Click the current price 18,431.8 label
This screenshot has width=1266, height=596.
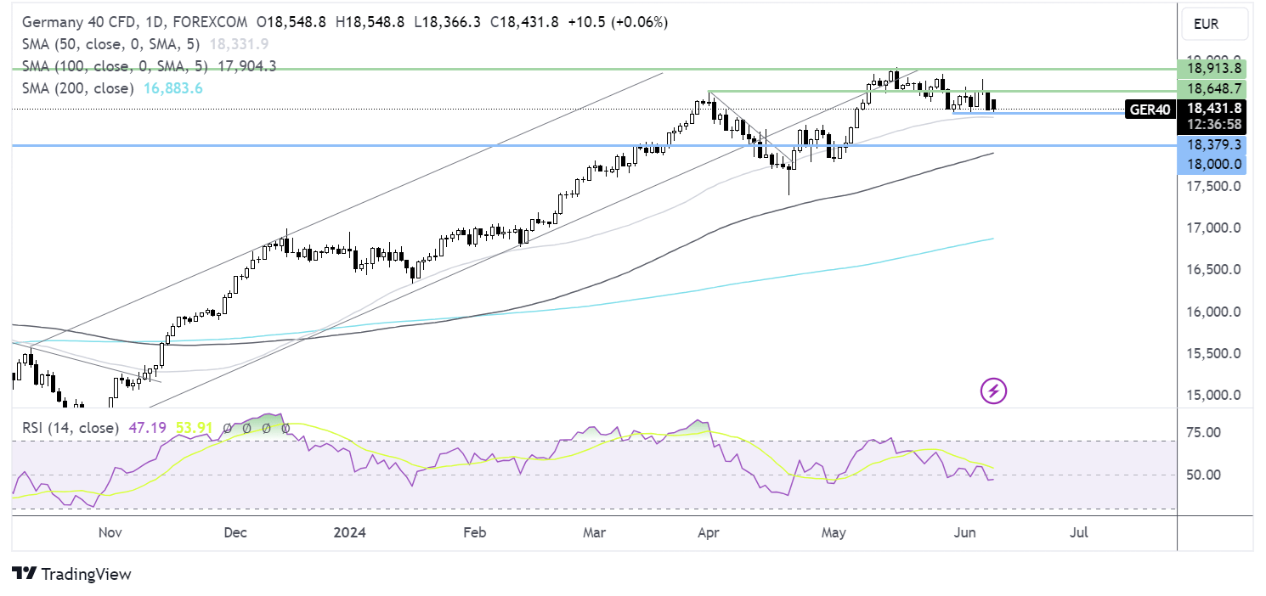tap(1213, 109)
